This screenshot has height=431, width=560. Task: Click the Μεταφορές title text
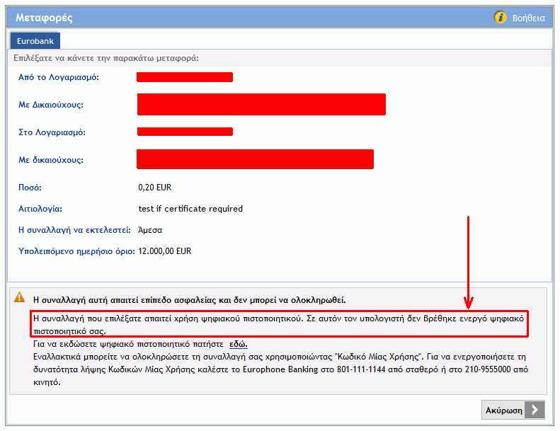click(44, 18)
